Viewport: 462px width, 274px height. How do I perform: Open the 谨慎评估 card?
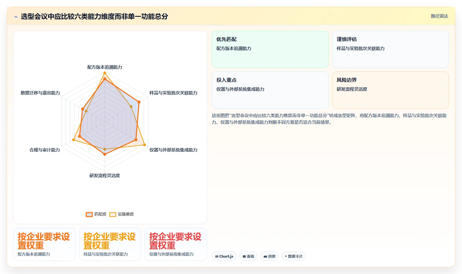point(390,49)
